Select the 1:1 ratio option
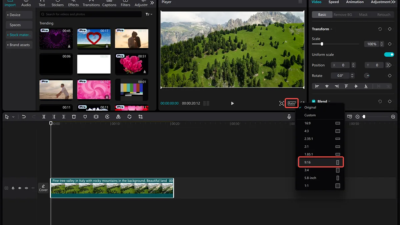 pos(320,186)
